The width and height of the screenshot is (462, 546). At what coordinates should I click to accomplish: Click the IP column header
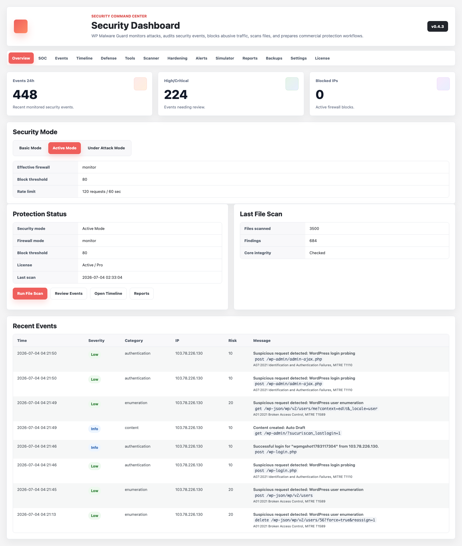[177, 341]
